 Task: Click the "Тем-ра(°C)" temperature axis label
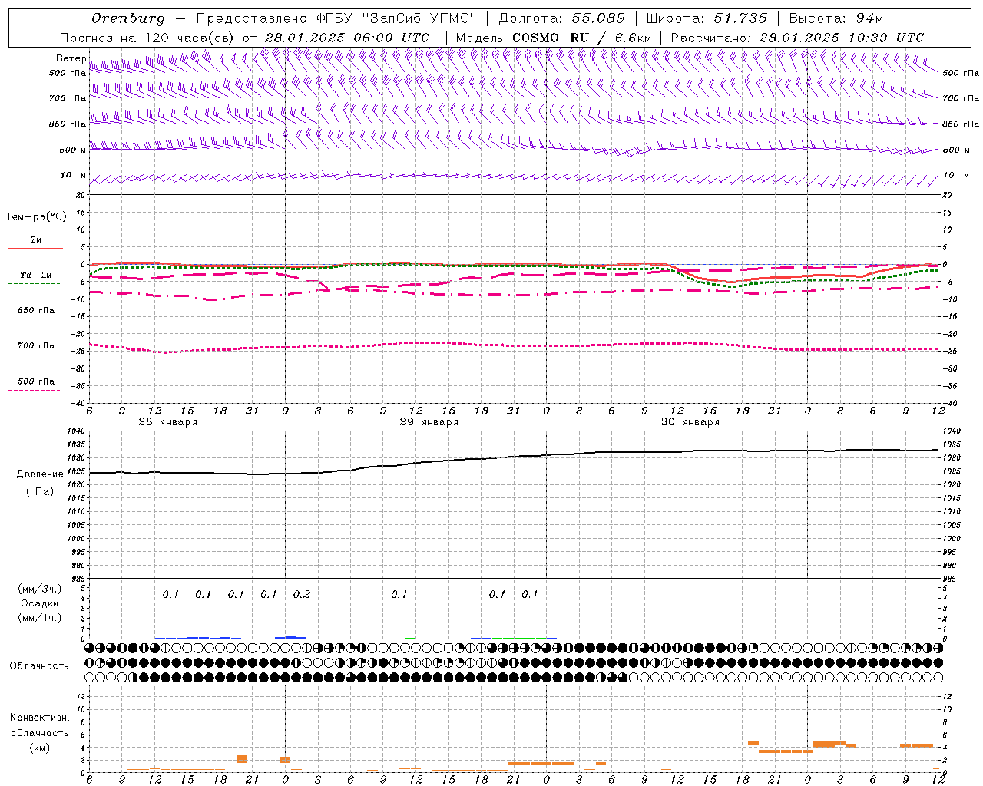(36, 217)
